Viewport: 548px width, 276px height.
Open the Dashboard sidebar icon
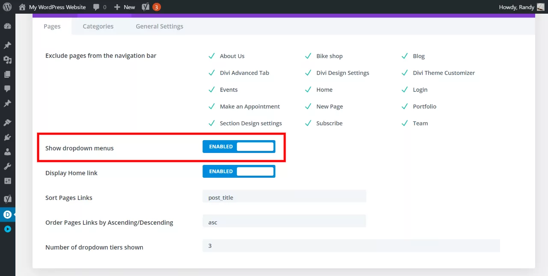[7, 26]
